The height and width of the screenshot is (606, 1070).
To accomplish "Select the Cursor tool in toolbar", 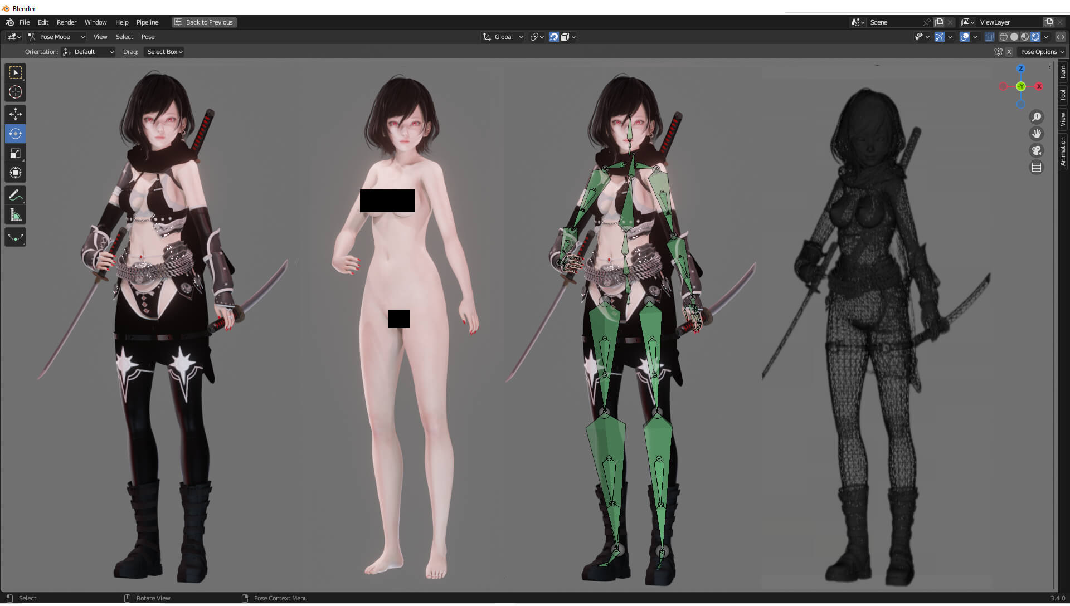I will click(x=15, y=92).
